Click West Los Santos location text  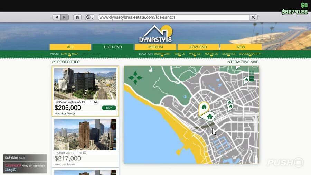65,164
